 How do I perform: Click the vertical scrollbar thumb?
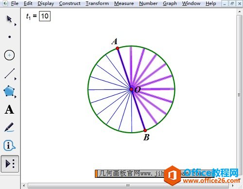tap(239, 95)
